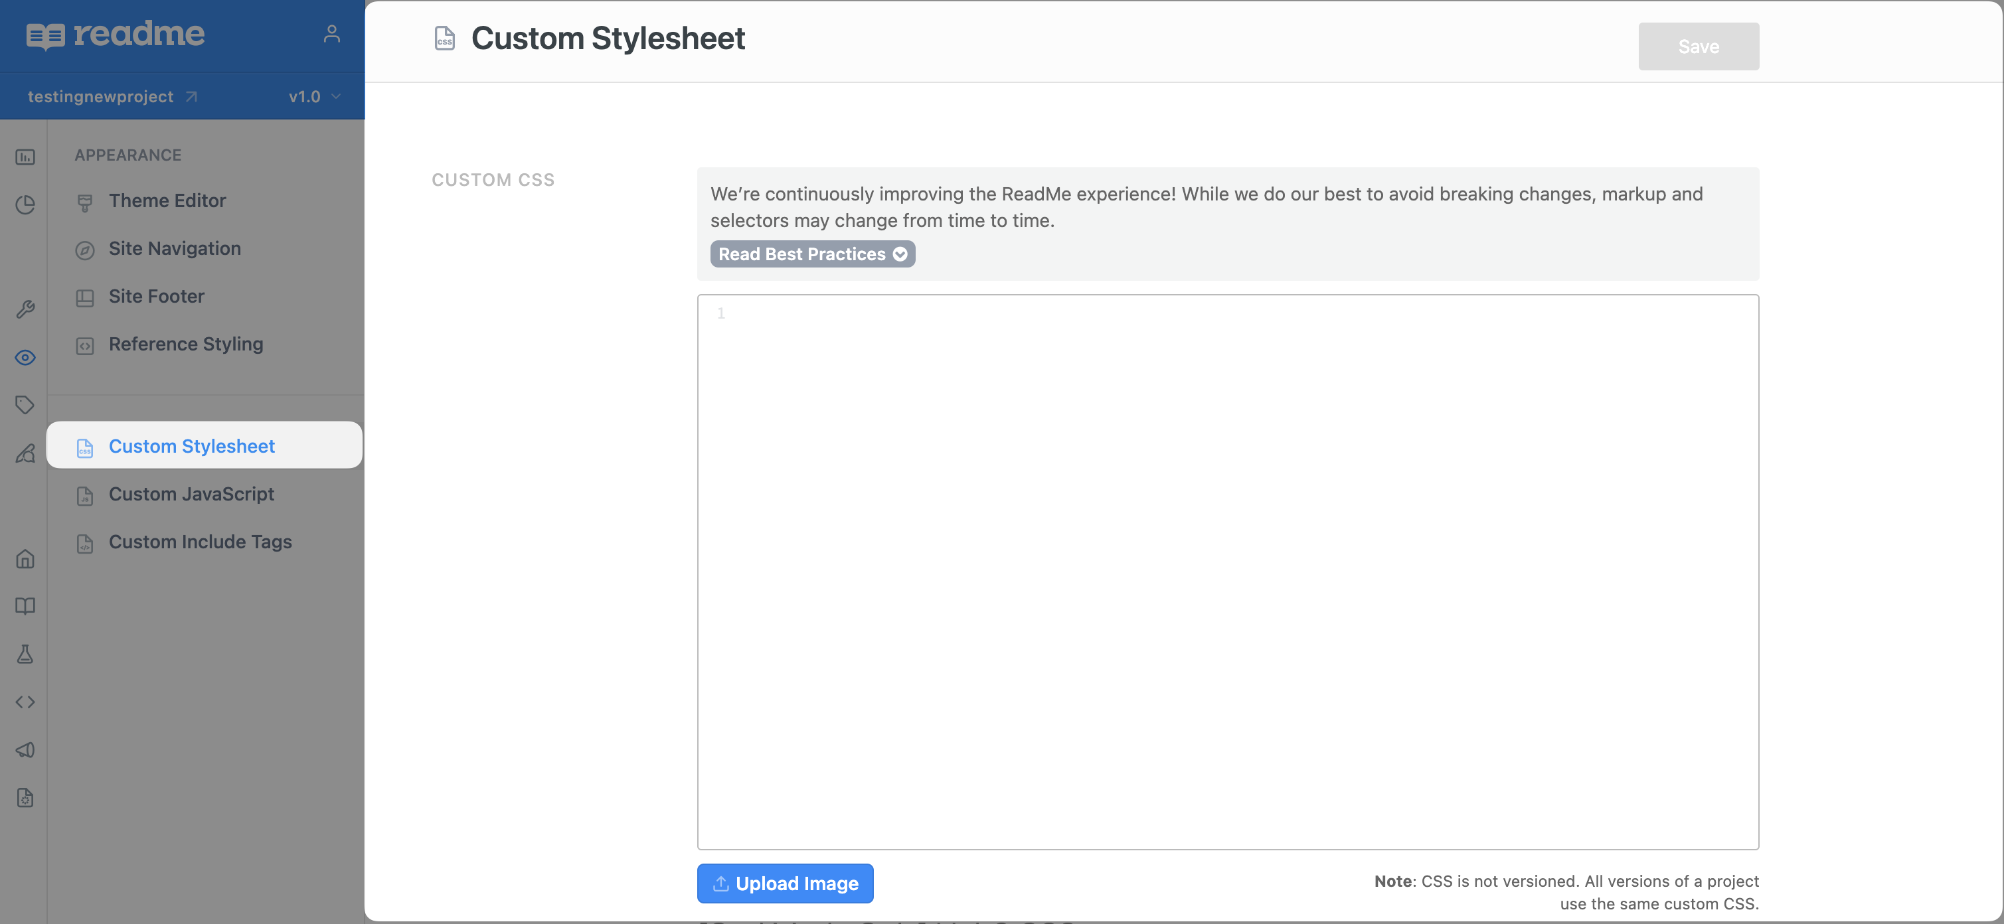The width and height of the screenshot is (2004, 924).
Task: Click the code brackets API reference icon
Action: 25,702
